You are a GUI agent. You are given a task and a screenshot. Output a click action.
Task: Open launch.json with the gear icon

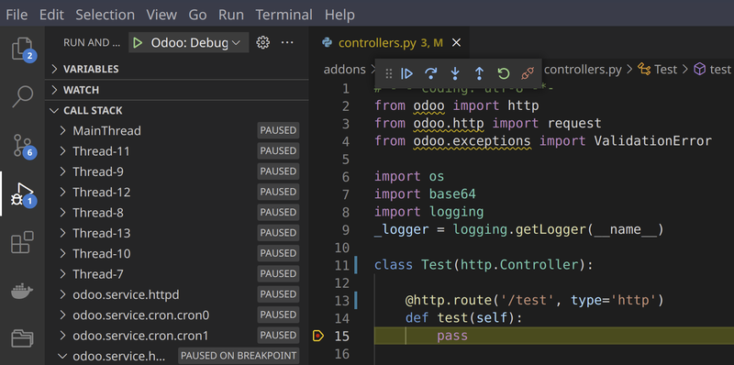(x=263, y=42)
